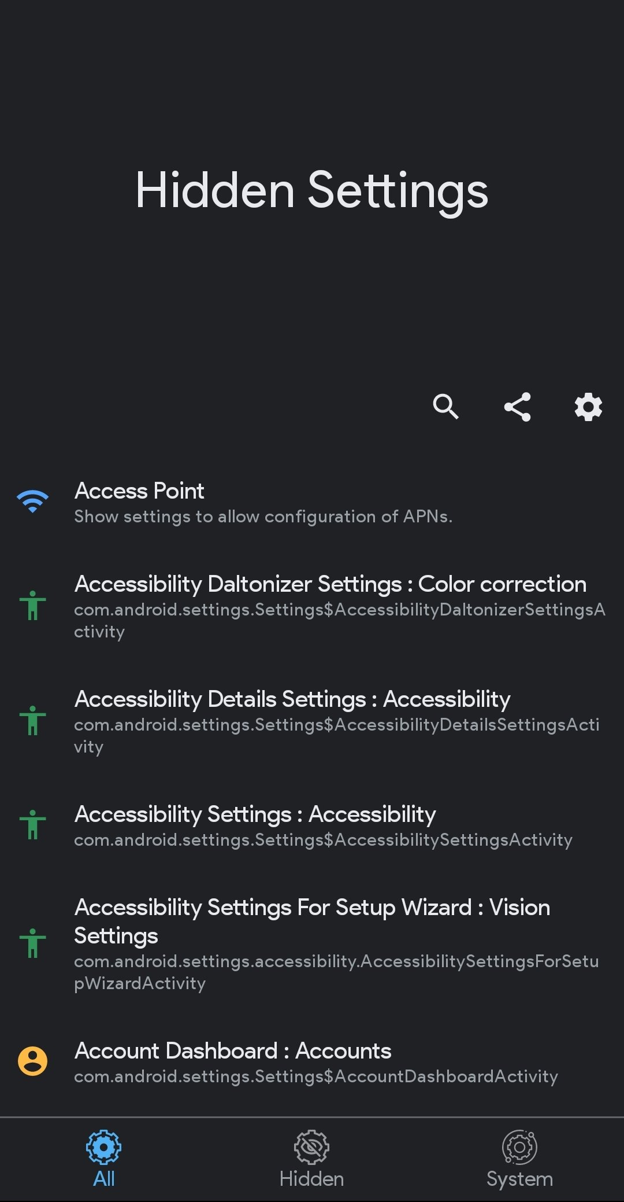
Task: Switch to the Hidden tab
Action: pos(311,1159)
